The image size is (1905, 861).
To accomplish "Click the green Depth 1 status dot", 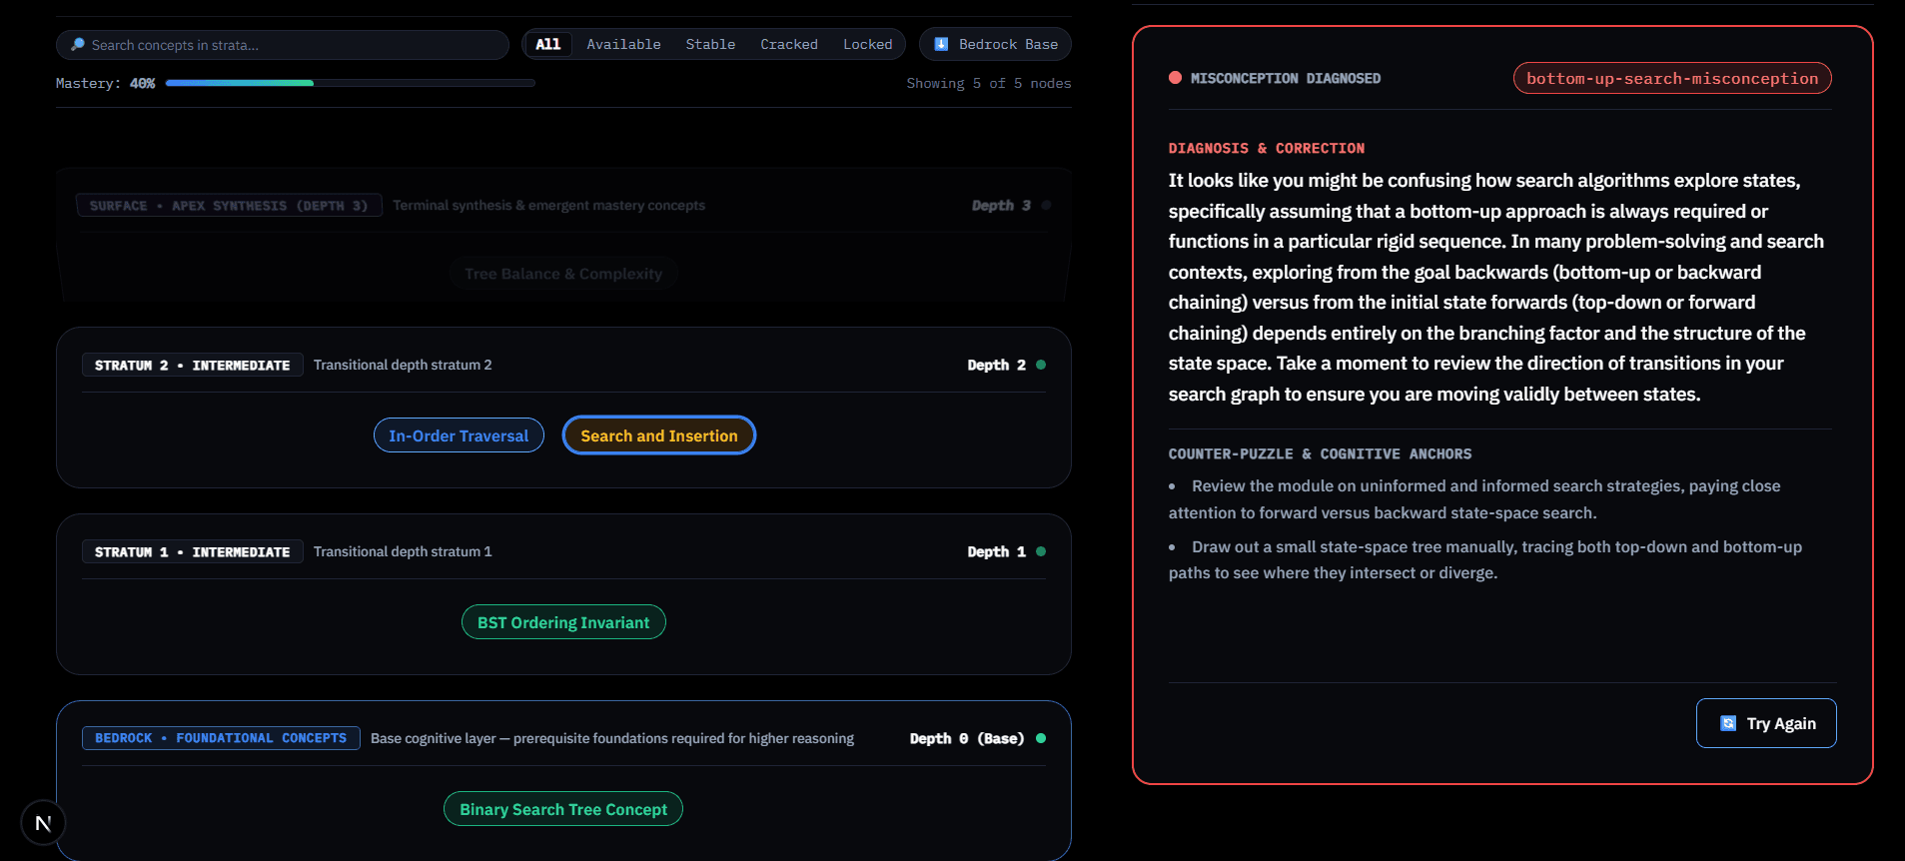I will coord(1041,551).
